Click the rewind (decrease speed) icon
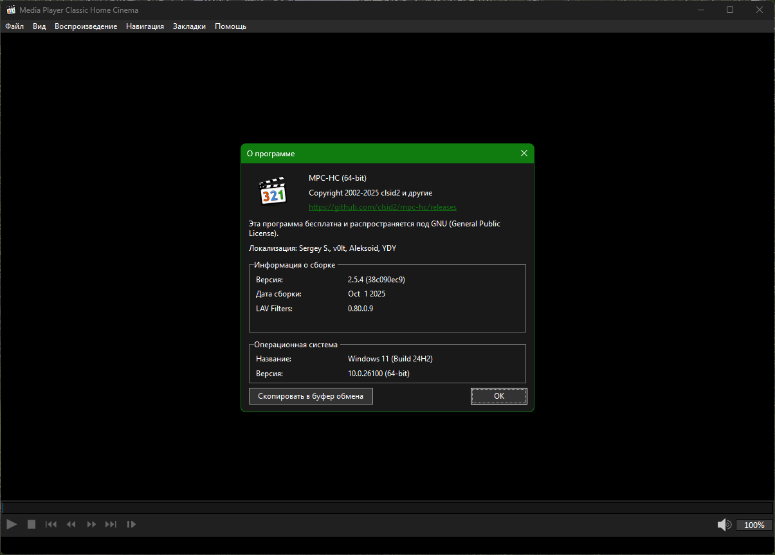The height and width of the screenshot is (555, 775). [x=71, y=524]
